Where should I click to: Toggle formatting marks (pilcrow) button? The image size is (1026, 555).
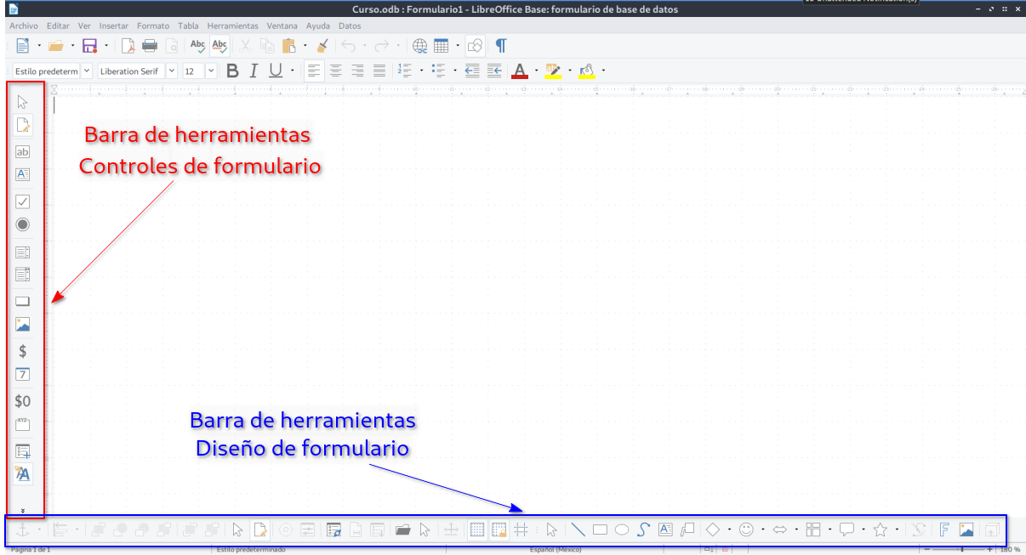point(501,46)
